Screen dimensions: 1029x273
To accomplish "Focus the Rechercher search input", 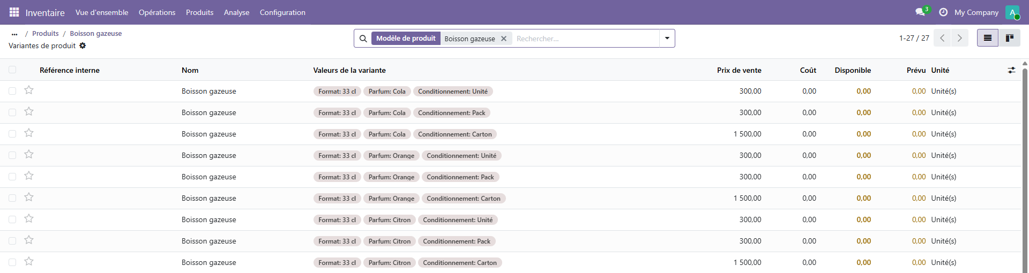I will pyautogui.click(x=585, y=39).
